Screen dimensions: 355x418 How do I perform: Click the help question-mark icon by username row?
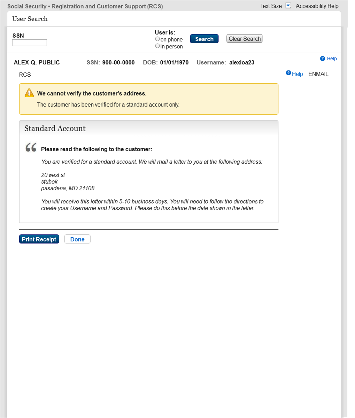pyautogui.click(x=323, y=59)
